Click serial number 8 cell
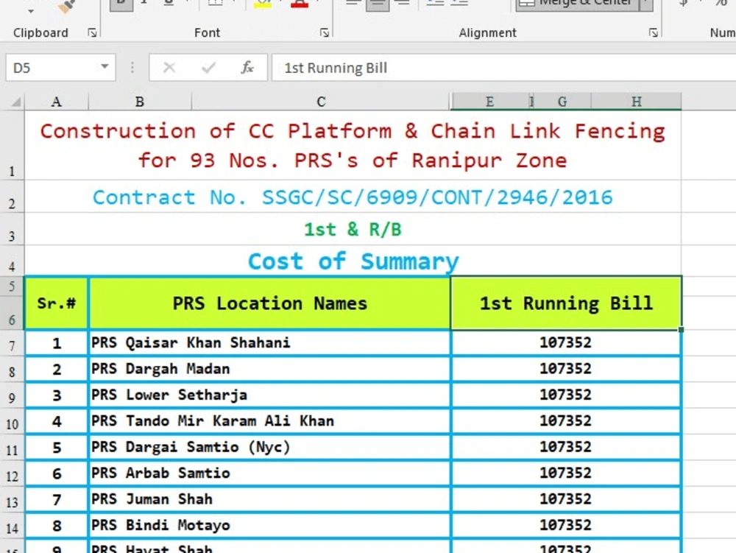 coord(57,526)
